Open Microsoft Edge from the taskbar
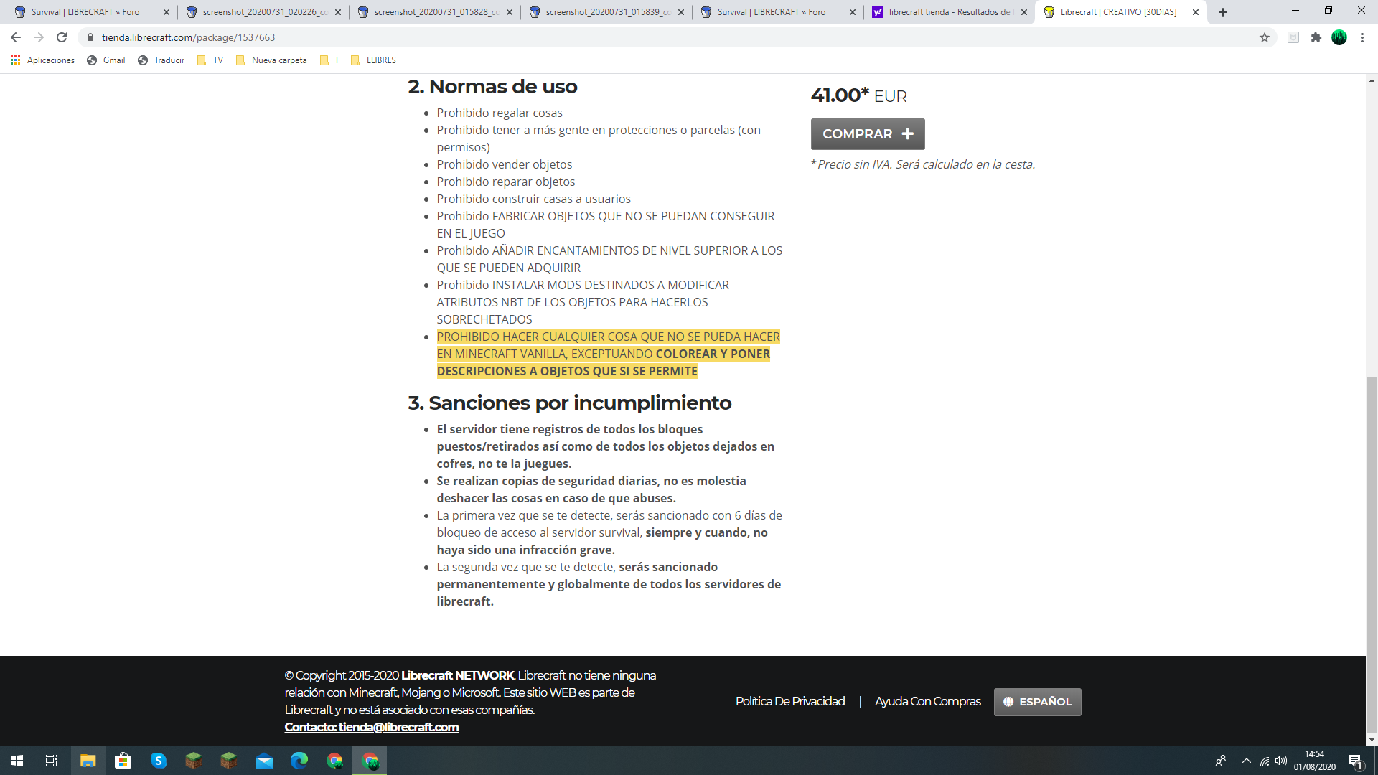This screenshot has width=1378, height=775. pos(299,761)
